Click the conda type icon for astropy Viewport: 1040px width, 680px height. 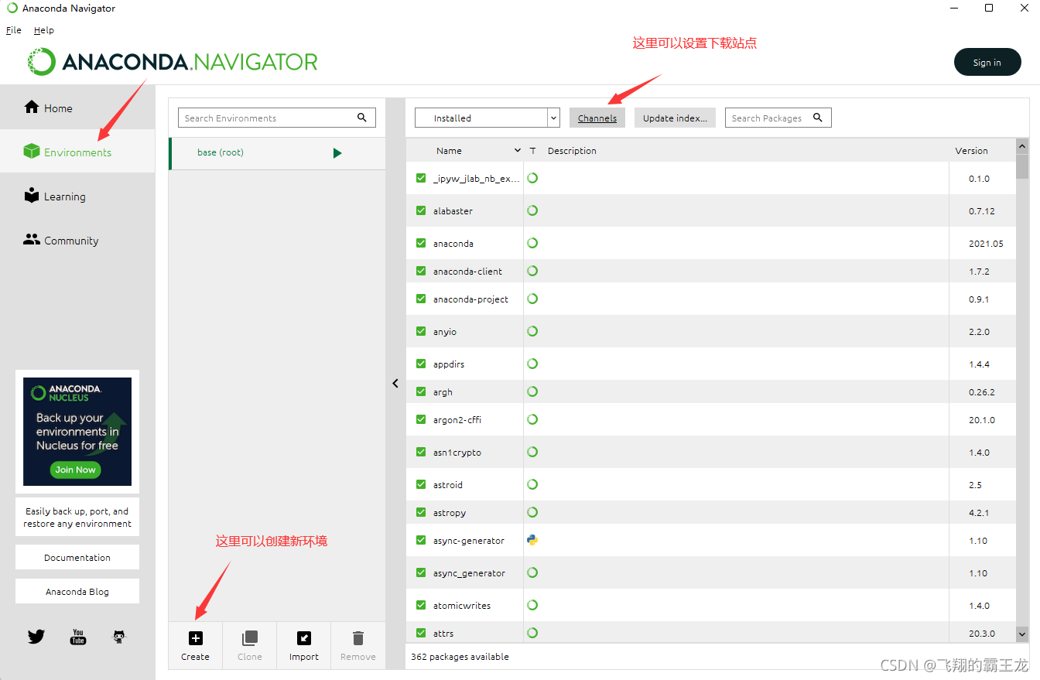point(532,512)
